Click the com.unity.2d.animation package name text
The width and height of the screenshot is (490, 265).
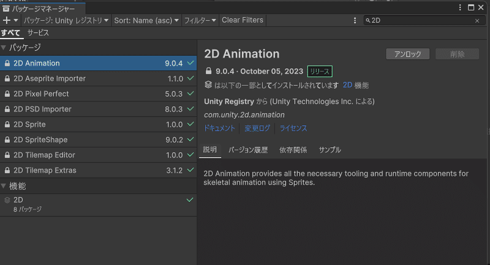[244, 115]
